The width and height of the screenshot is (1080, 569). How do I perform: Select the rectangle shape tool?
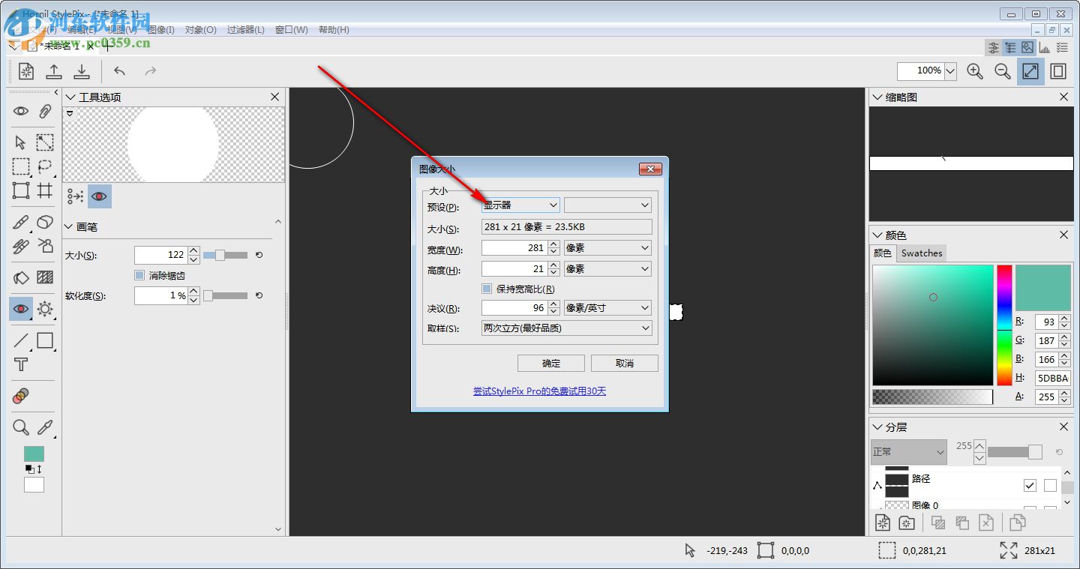tap(45, 341)
